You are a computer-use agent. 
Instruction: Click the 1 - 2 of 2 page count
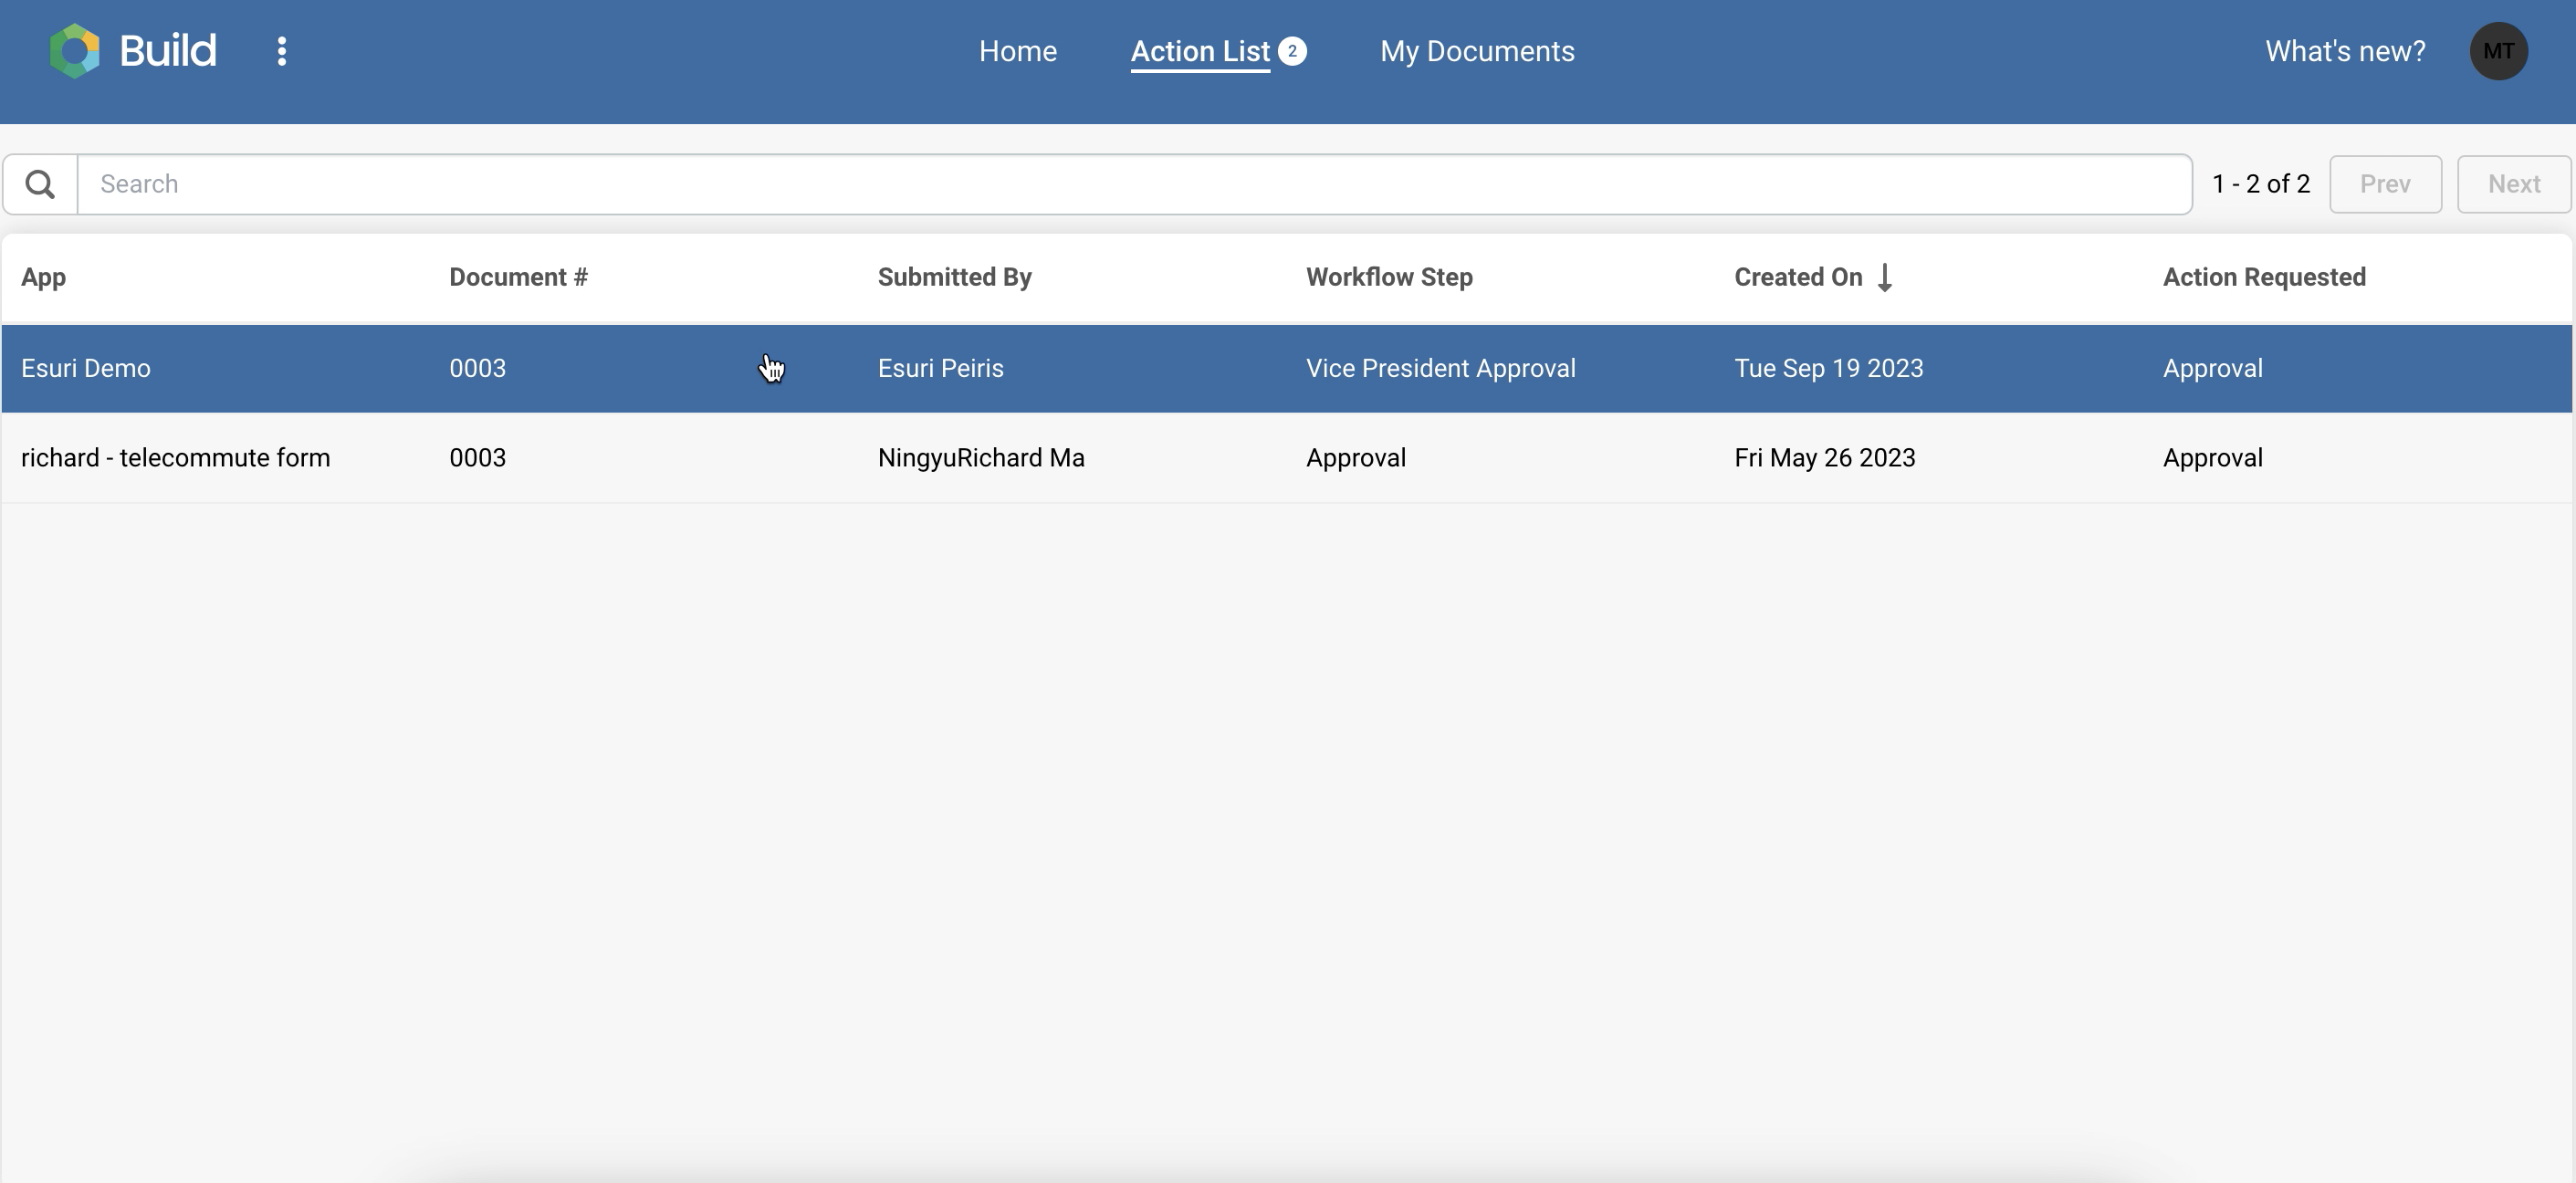pyautogui.click(x=2261, y=184)
